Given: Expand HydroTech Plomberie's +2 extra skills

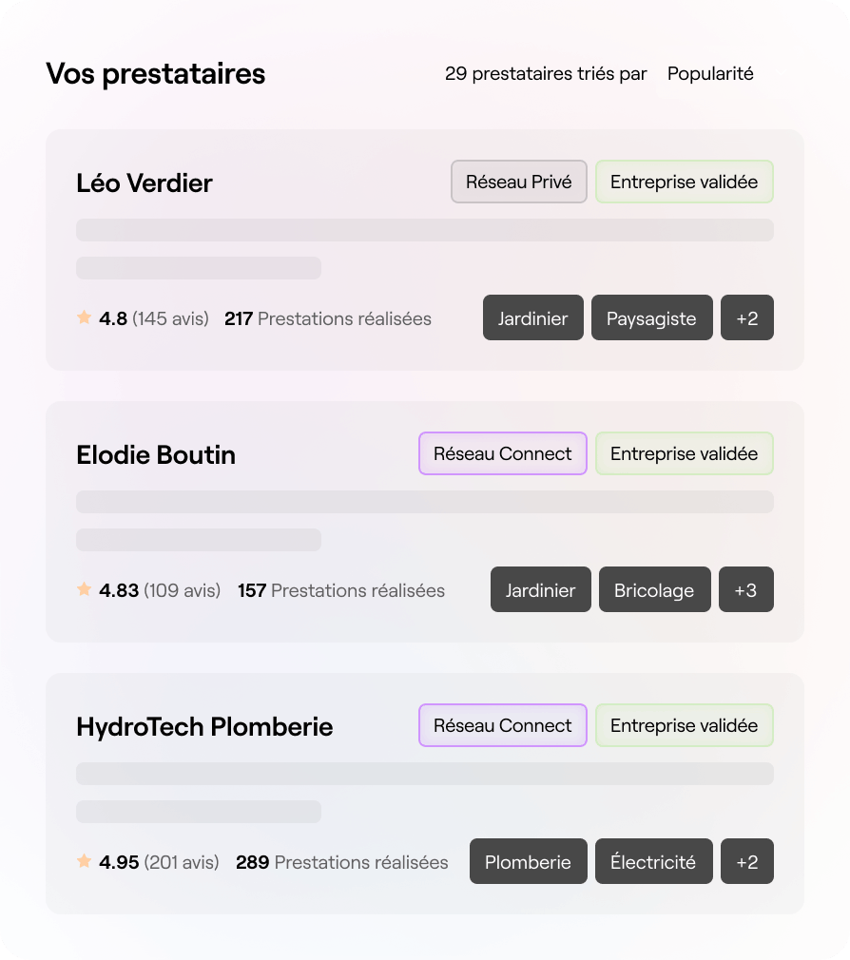Looking at the screenshot, I should click(x=746, y=862).
